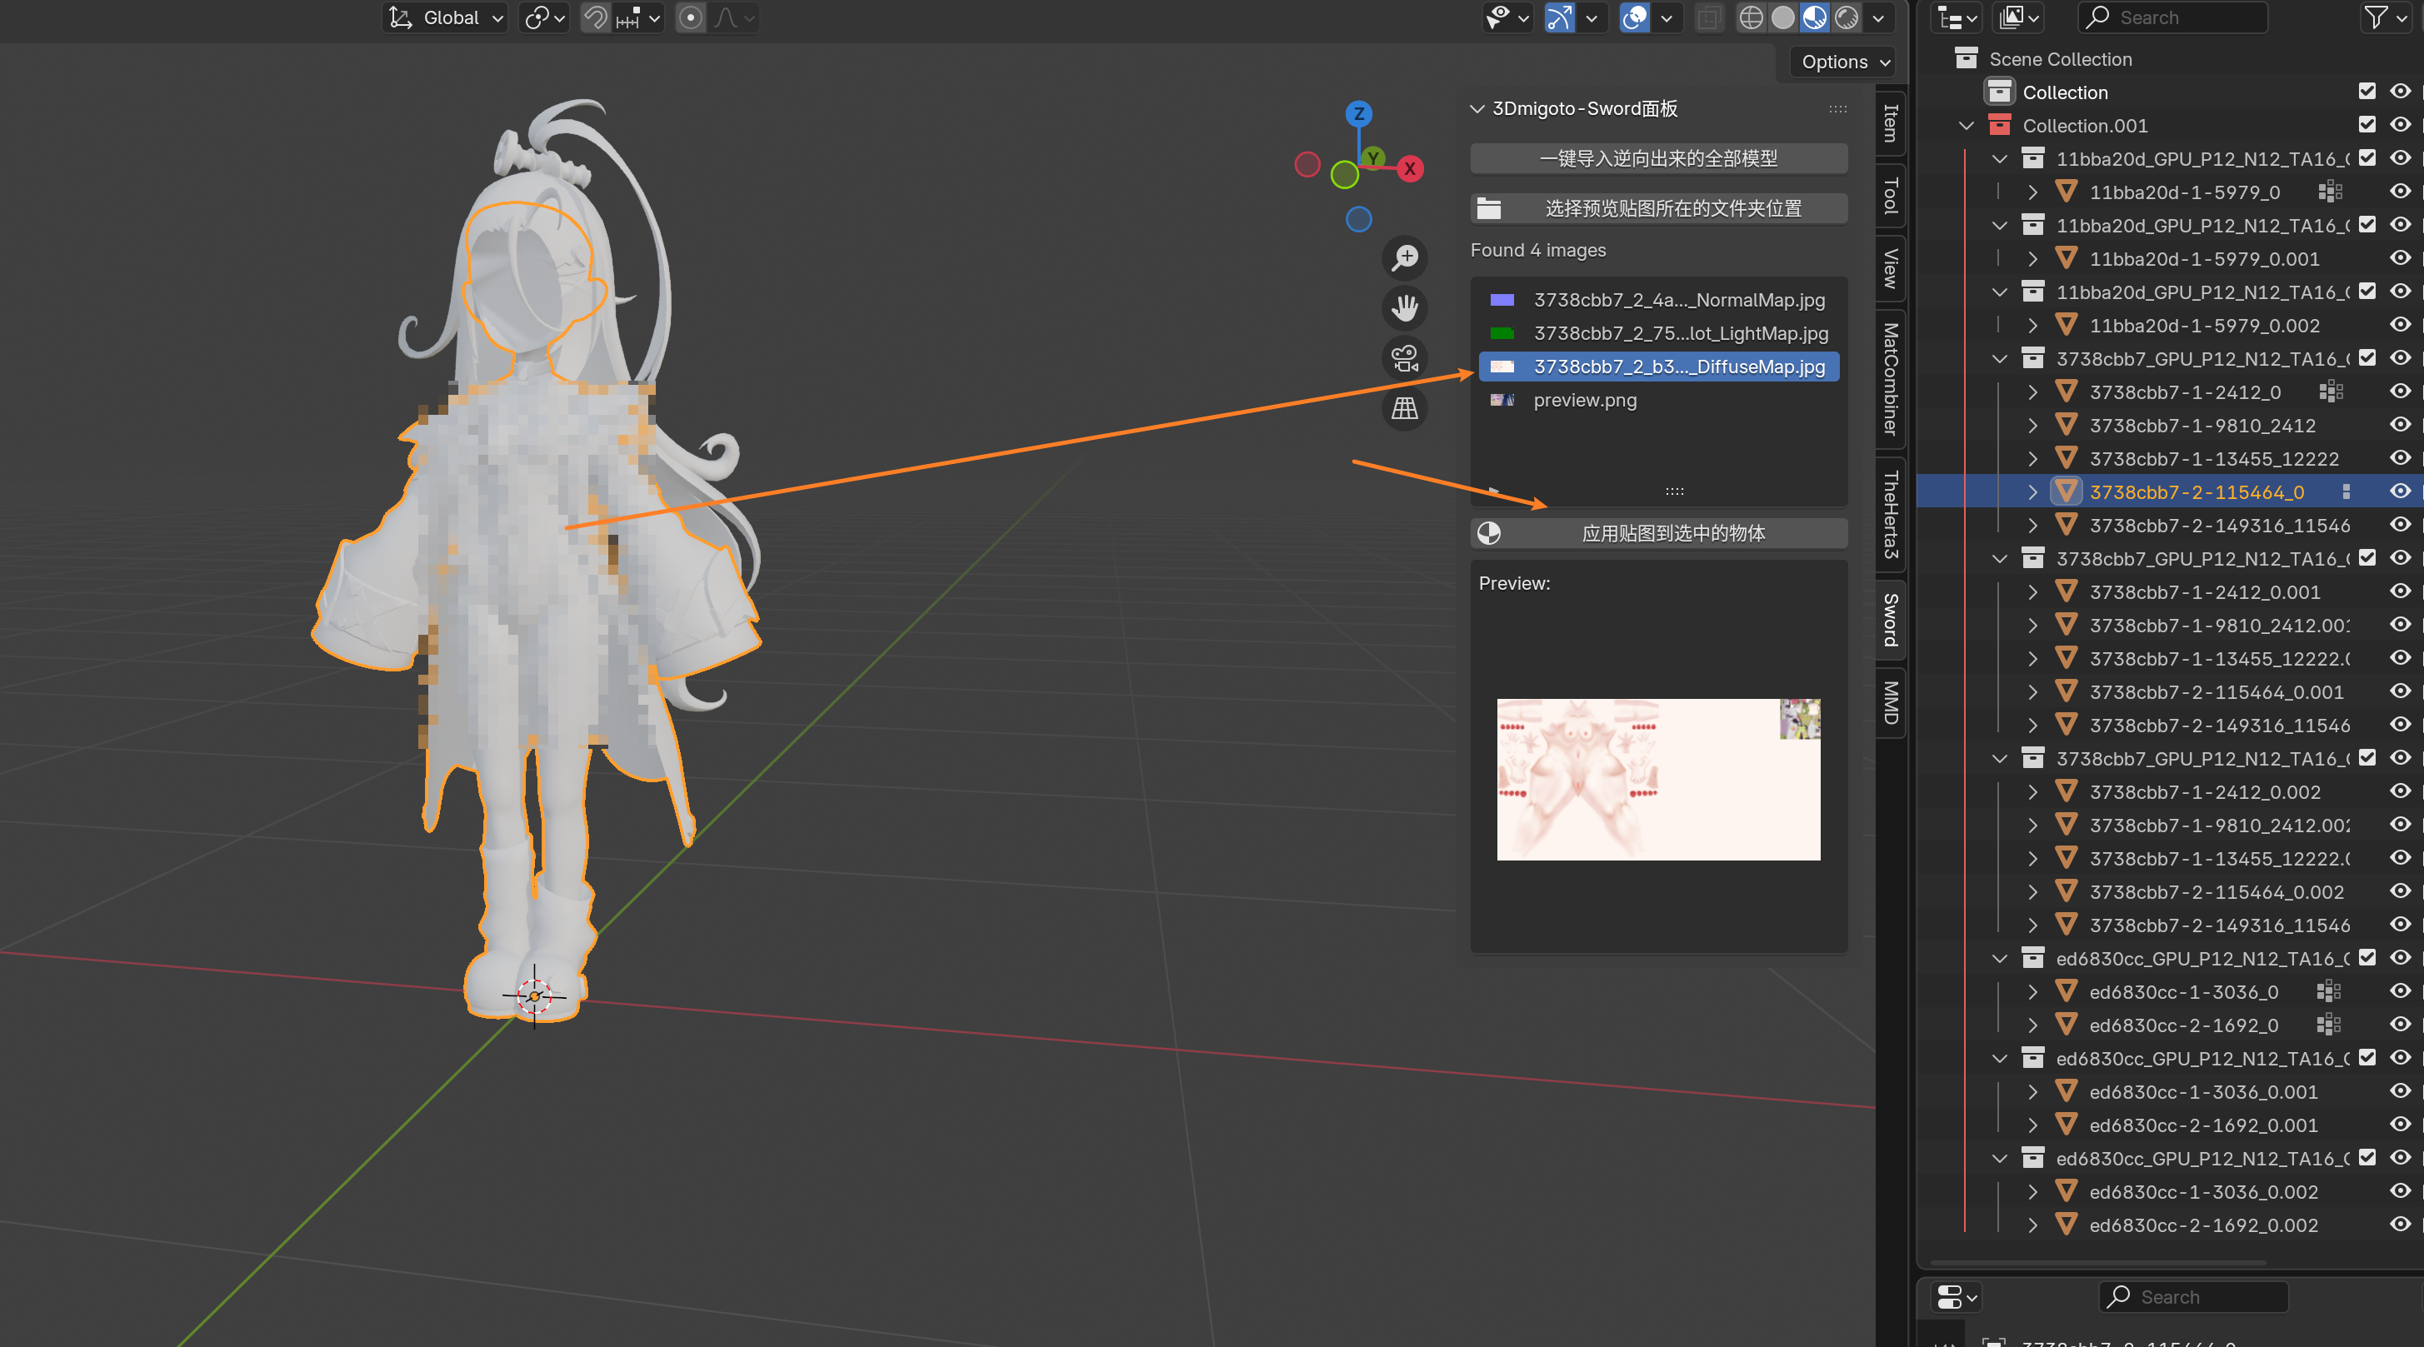Toggle camera view icon
This screenshot has height=1347, width=2424.
click(1405, 358)
